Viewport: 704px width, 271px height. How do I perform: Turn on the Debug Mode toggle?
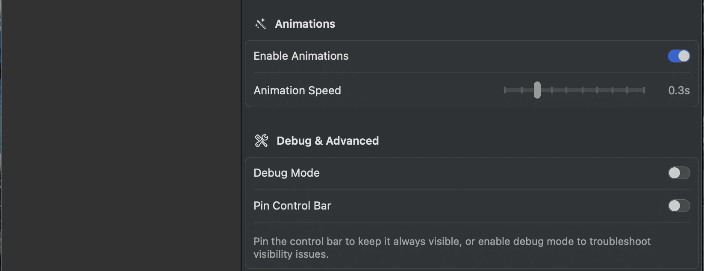tap(679, 173)
